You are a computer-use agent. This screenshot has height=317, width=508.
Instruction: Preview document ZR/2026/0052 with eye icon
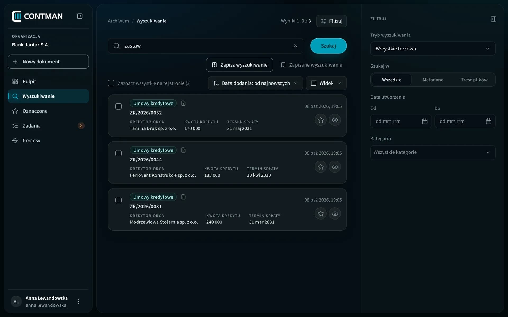coord(335,120)
